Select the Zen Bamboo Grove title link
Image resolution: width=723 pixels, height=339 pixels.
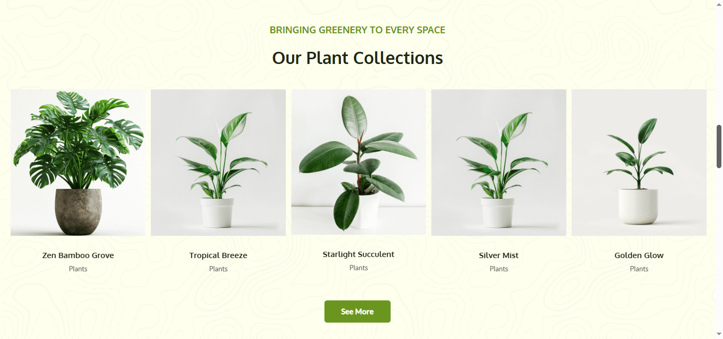coord(78,255)
